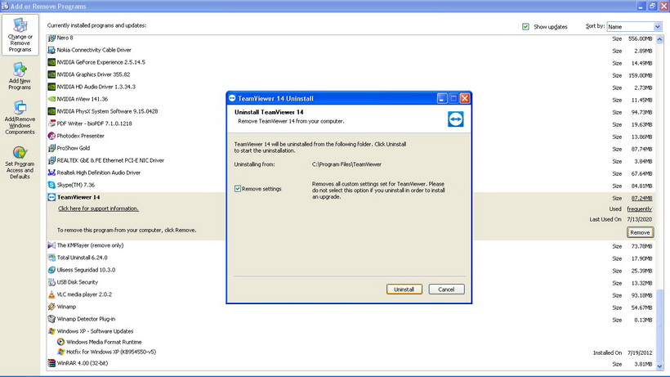Click the Remove button for TeamViewer
Viewport: 670px width, 377px height.
click(640, 232)
